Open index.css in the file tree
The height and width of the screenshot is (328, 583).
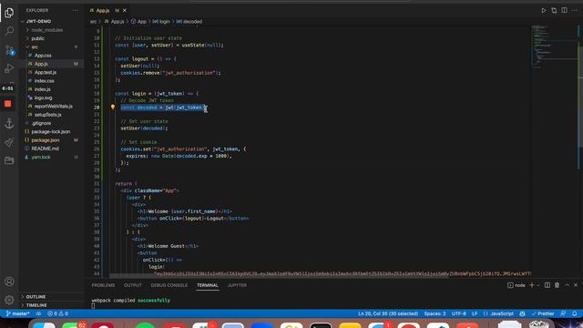[x=45, y=81]
